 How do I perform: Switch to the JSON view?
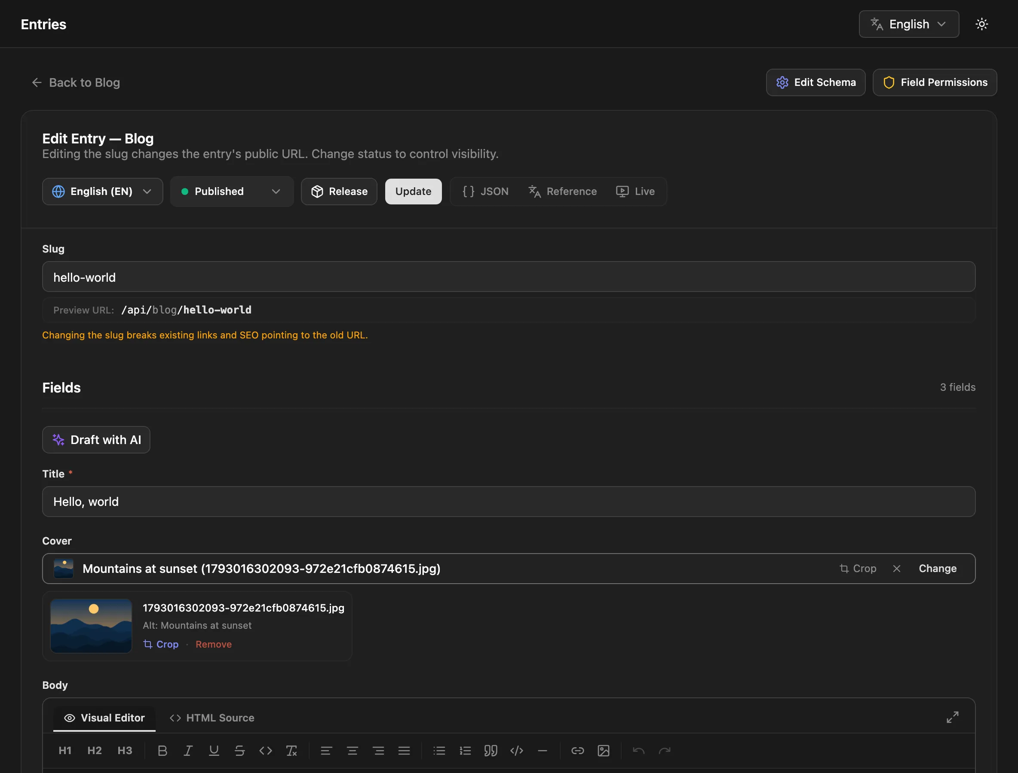(485, 192)
